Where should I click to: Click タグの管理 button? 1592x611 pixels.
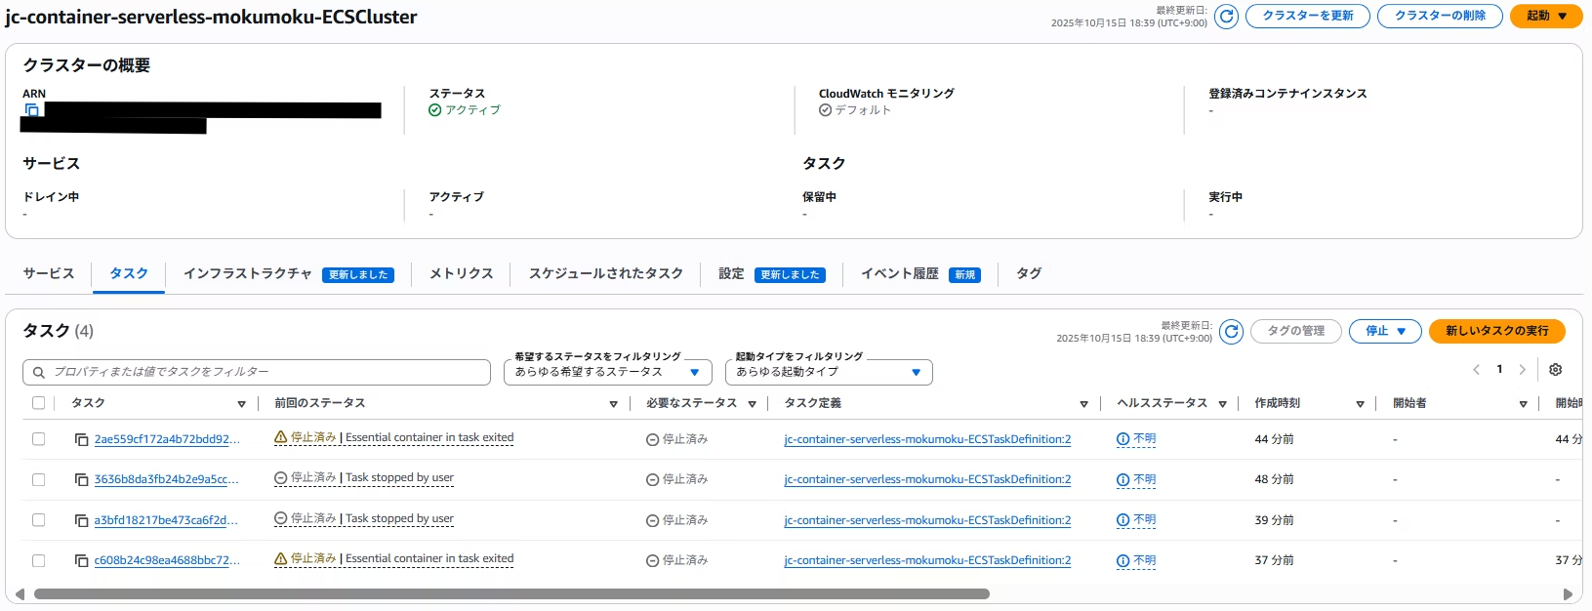(1296, 331)
